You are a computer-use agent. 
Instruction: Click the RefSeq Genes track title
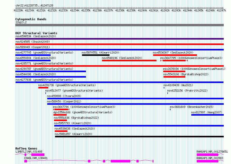pos(26,148)
